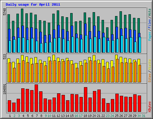Click the tallest green Hits bar for day 4
This screenshot has height=119, width=153.
(x=22, y=17)
